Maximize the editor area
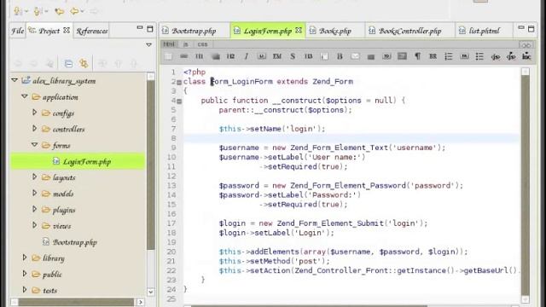 coord(531,29)
